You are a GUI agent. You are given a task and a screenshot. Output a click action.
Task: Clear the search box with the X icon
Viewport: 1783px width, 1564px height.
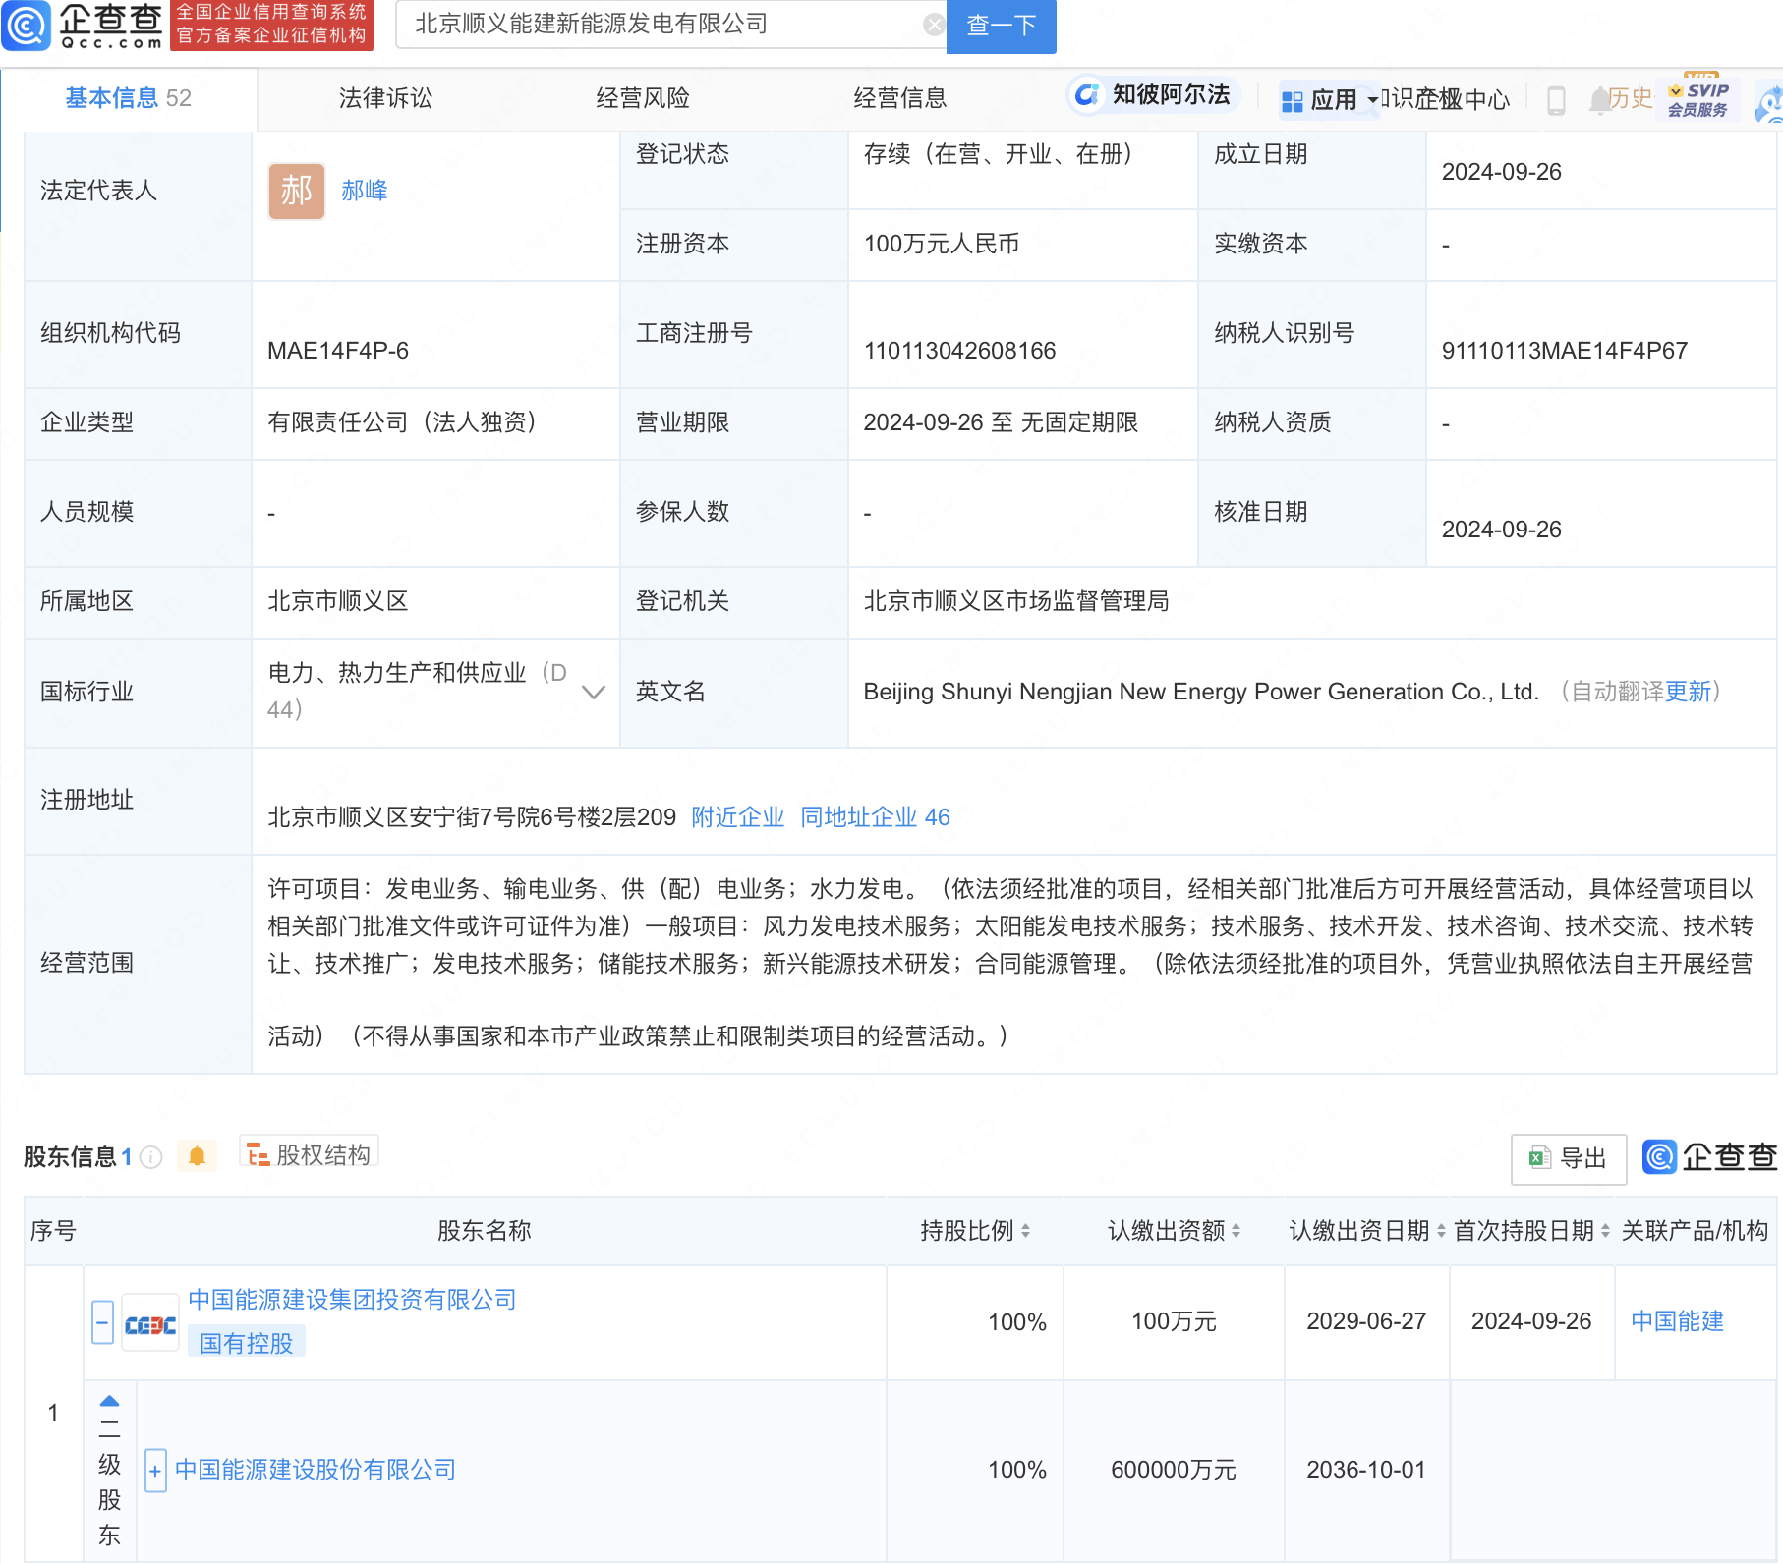click(934, 25)
